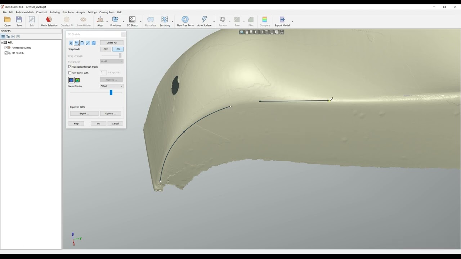This screenshot has height=259, width=461.
Task: Expand the Export Model dropdown arrow
Action: coord(292,22)
